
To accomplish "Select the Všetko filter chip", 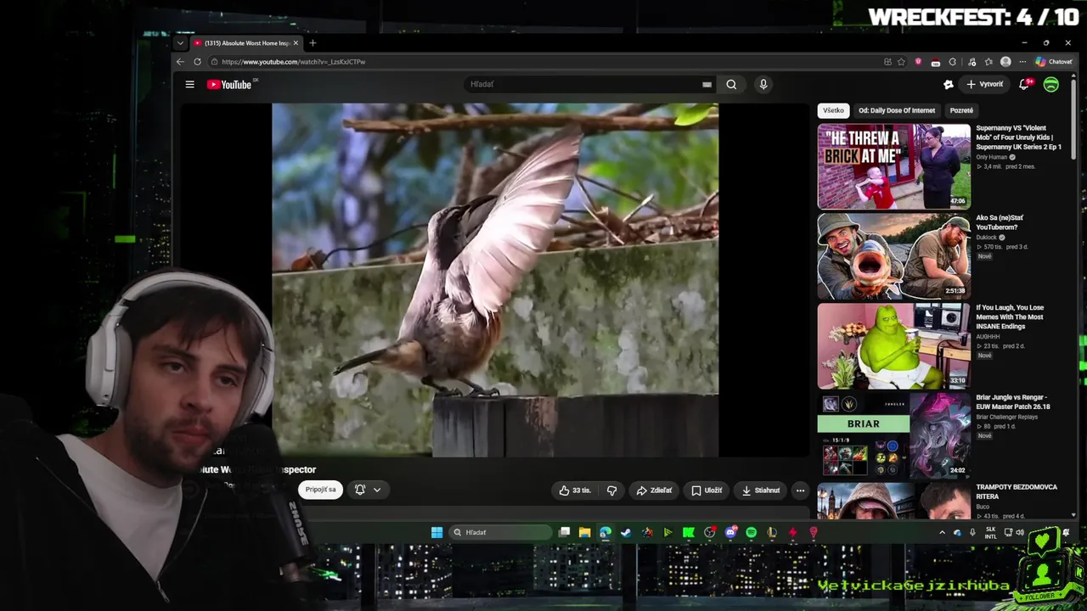I will pyautogui.click(x=833, y=110).
